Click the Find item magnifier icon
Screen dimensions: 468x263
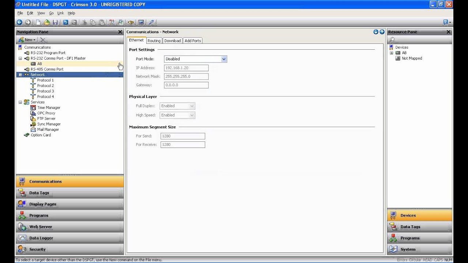point(120,22)
